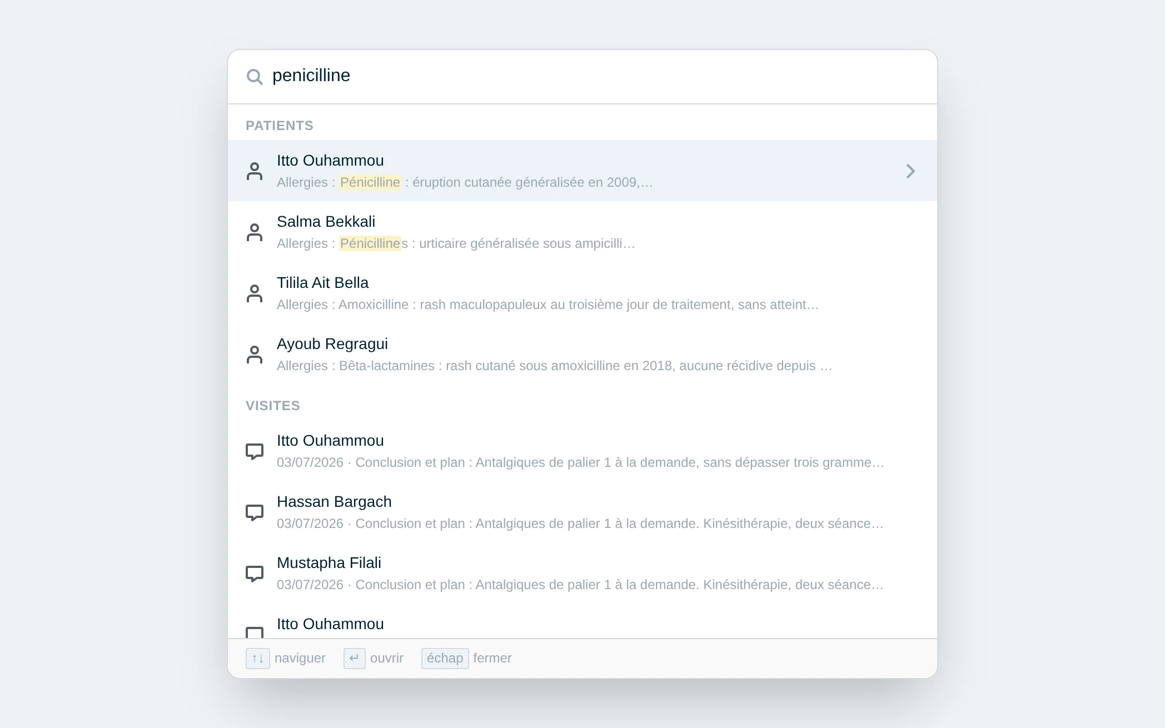Open Itto Ouhammou via the chevron arrow
Screen dimensions: 1165x728
tap(910, 171)
